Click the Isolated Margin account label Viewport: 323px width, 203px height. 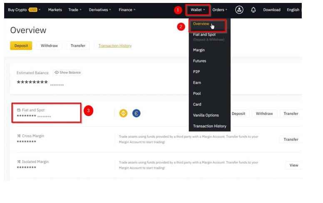(35, 162)
